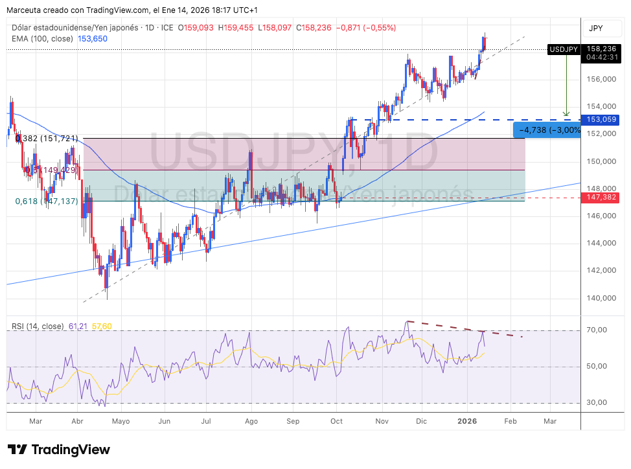
Task: Click the red 147,382 price label
Action: [601, 196]
